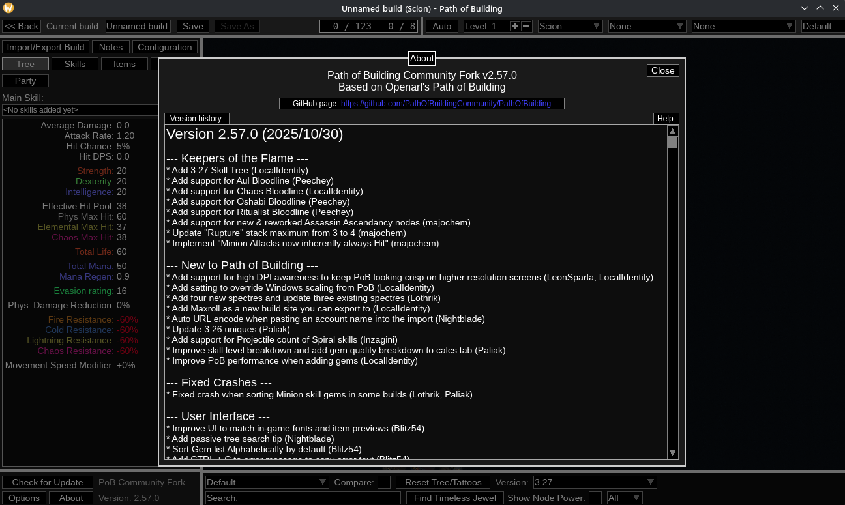
Task: Click the line "Update 3.26 uniques (Paliak)"
Action: pyautogui.click(x=228, y=329)
